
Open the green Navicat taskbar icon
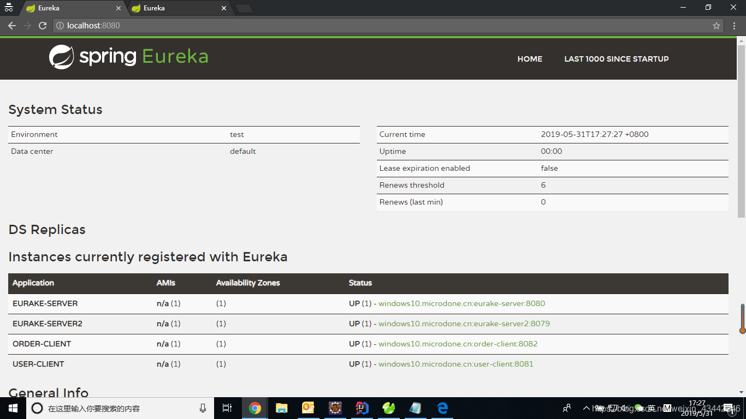click(389, 408)
